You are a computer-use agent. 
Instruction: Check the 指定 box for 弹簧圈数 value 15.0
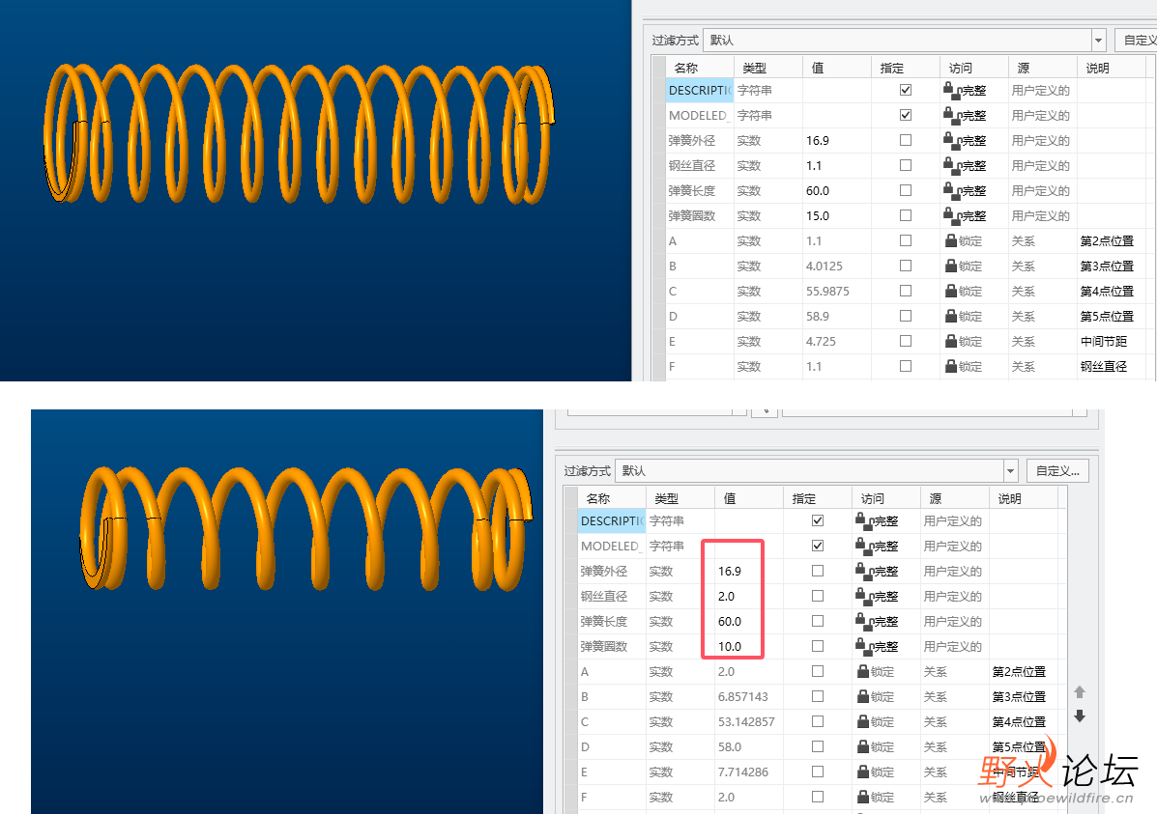pos(906,215)
